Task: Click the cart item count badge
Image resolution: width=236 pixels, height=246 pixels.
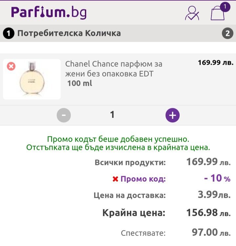Action: click(x=225, y=7)
